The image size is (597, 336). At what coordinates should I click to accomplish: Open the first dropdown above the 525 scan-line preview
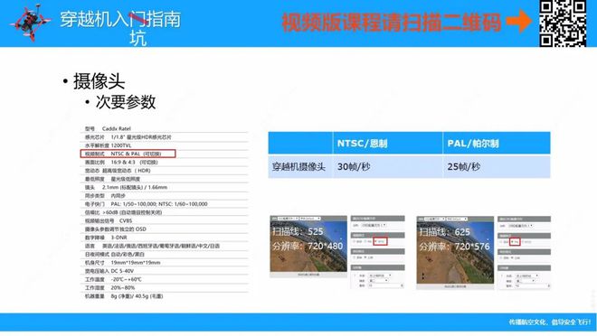tap(288, 219)
